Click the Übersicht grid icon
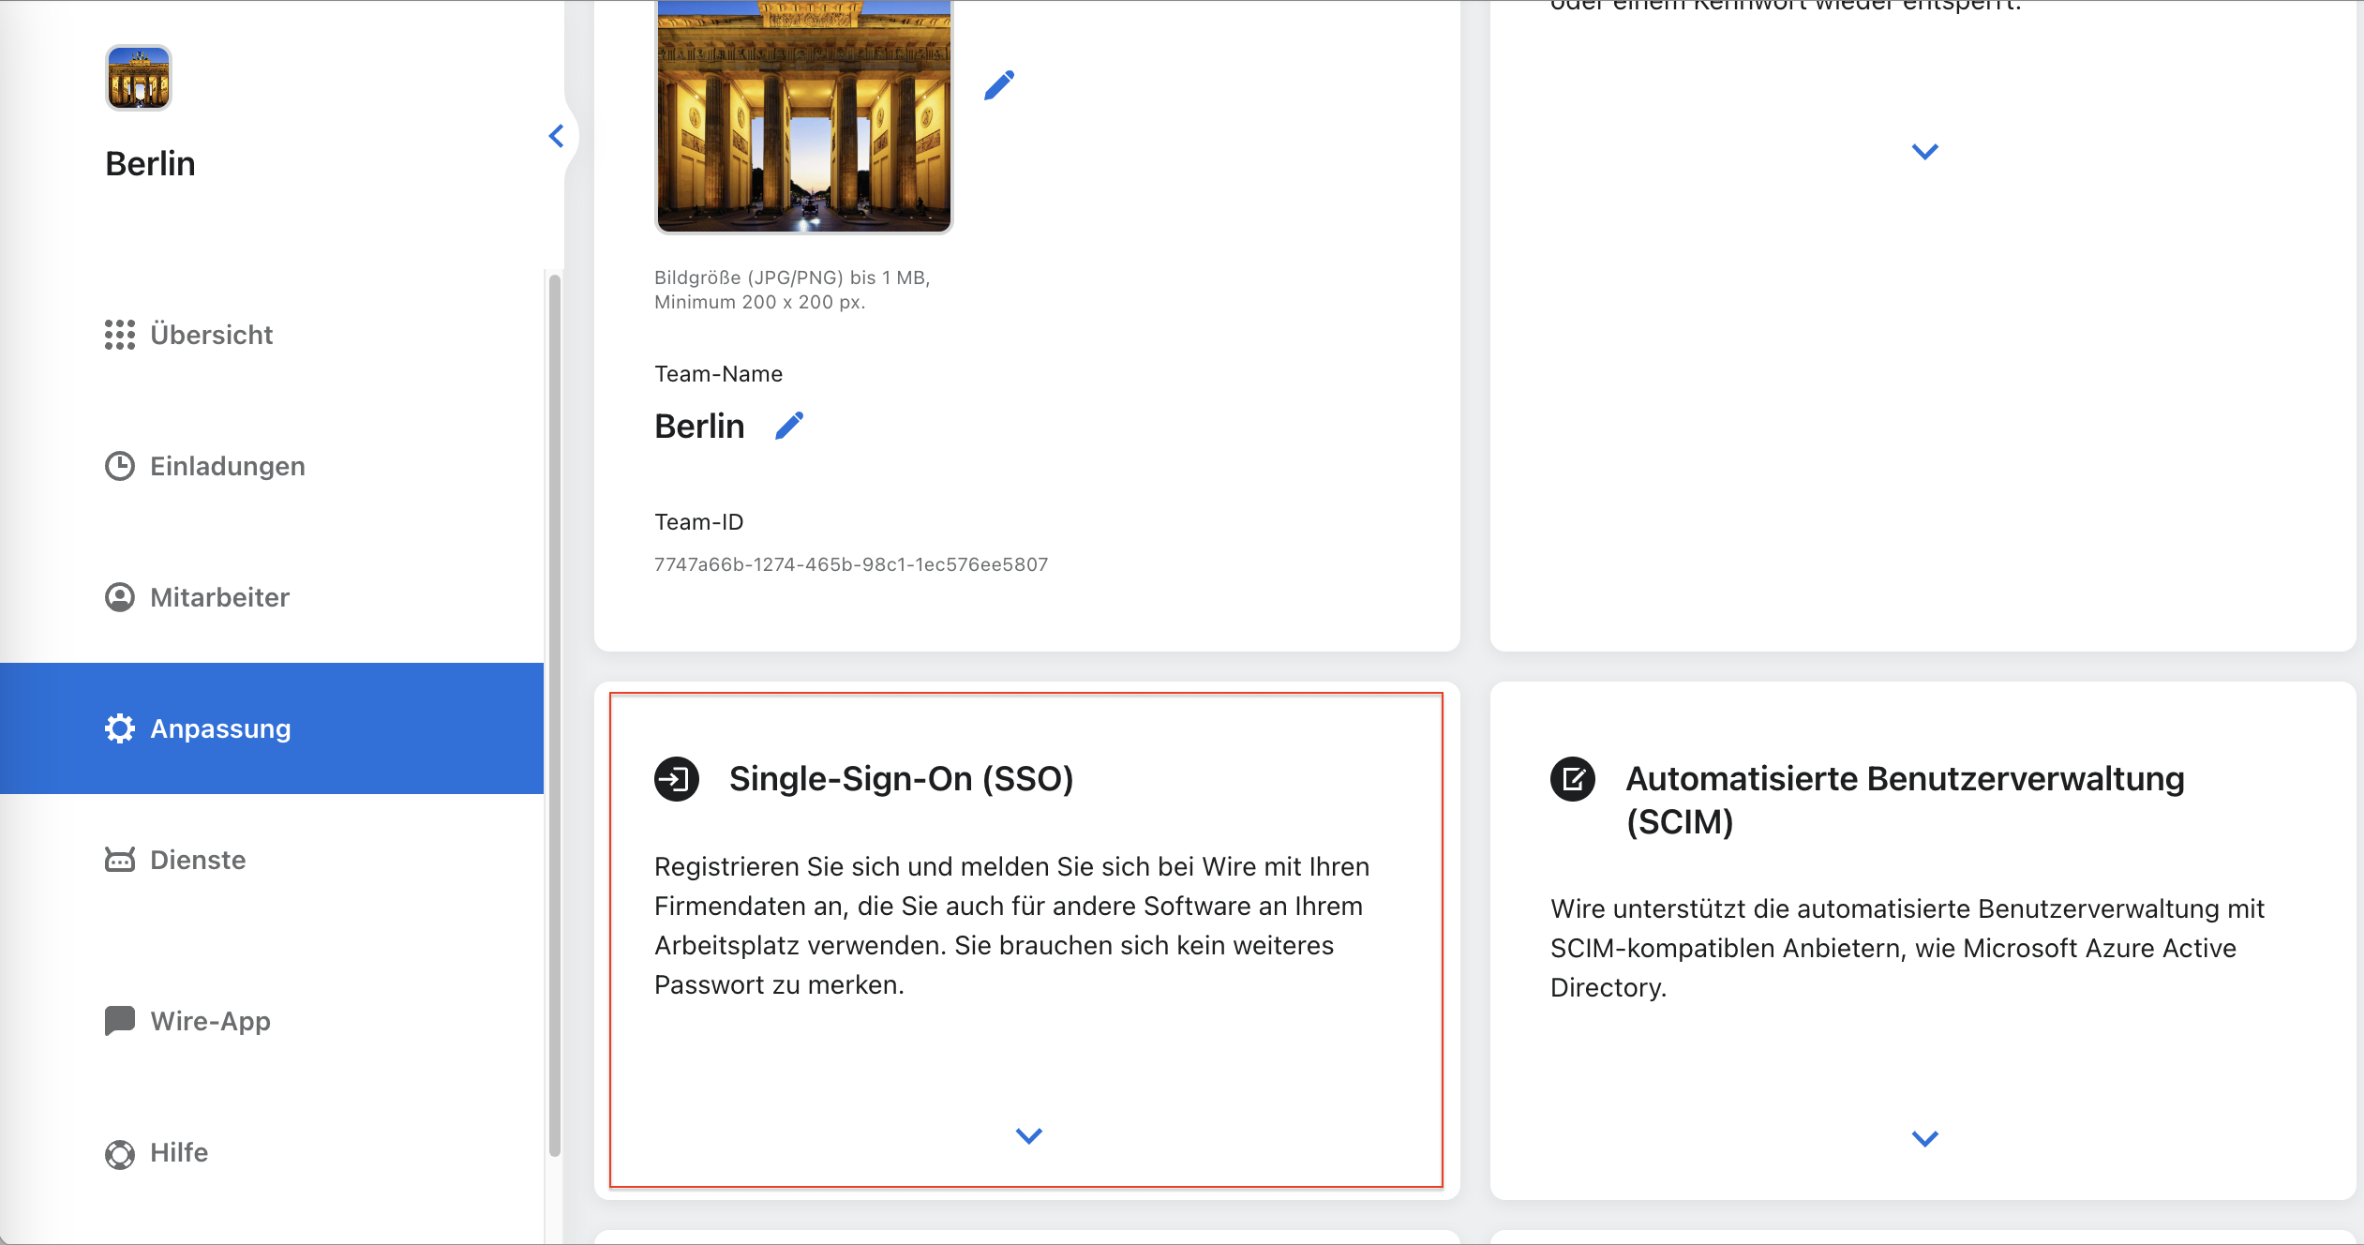 pyautogui.click(x=120, y=335)
